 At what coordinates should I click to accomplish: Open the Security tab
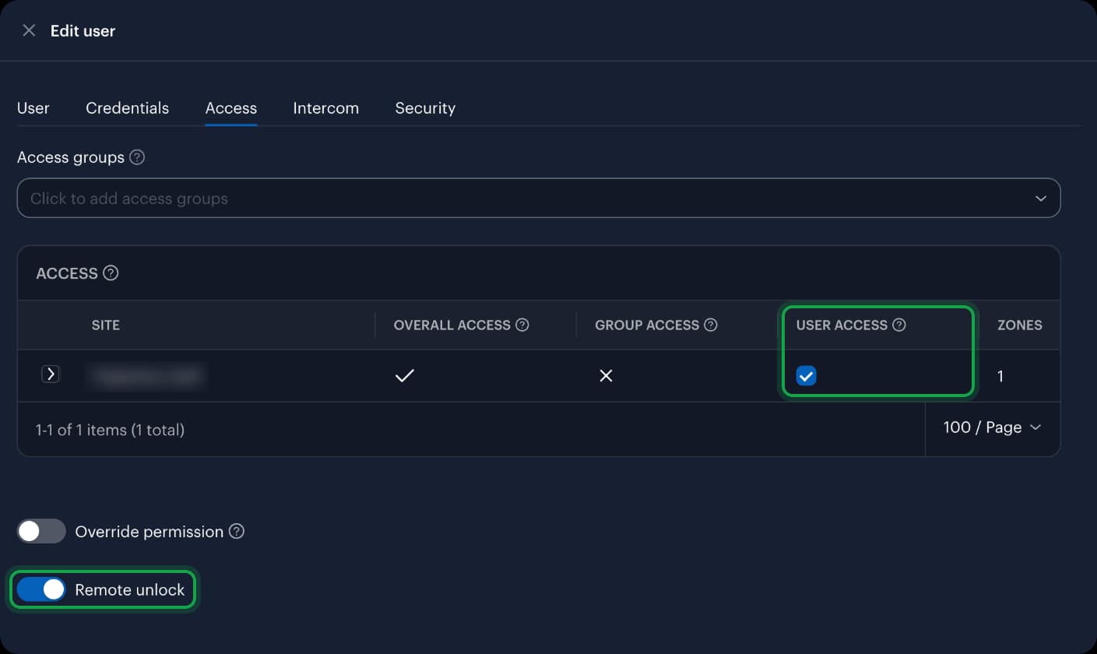(x=425, y=108)
